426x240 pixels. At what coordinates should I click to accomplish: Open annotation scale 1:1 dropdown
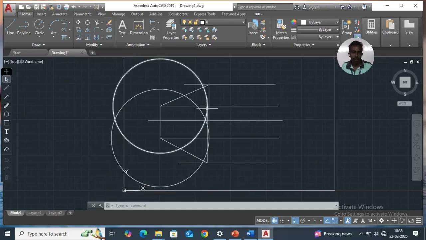click(372, 221)
